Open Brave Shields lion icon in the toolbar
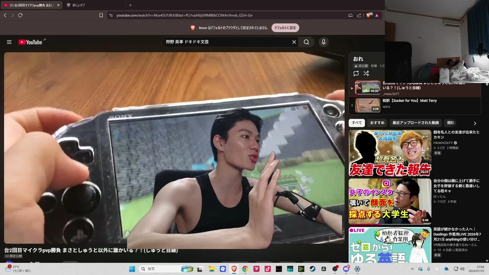Screen dimensions: 489x275 [x=369, y=15]
